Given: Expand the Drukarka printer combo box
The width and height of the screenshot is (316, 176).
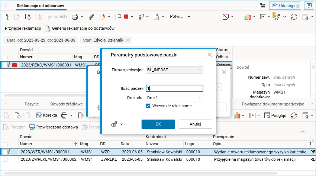Looking at the screenshot, I should point(200,98).
